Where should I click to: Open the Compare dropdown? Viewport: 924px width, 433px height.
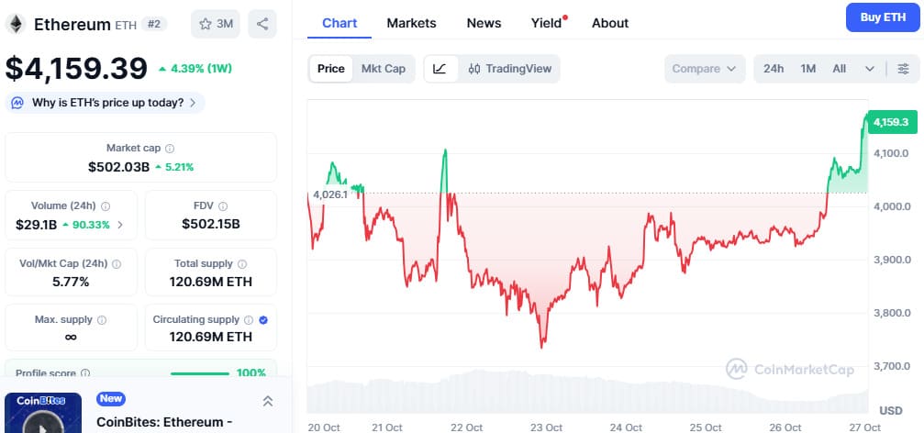pos(705,69)
